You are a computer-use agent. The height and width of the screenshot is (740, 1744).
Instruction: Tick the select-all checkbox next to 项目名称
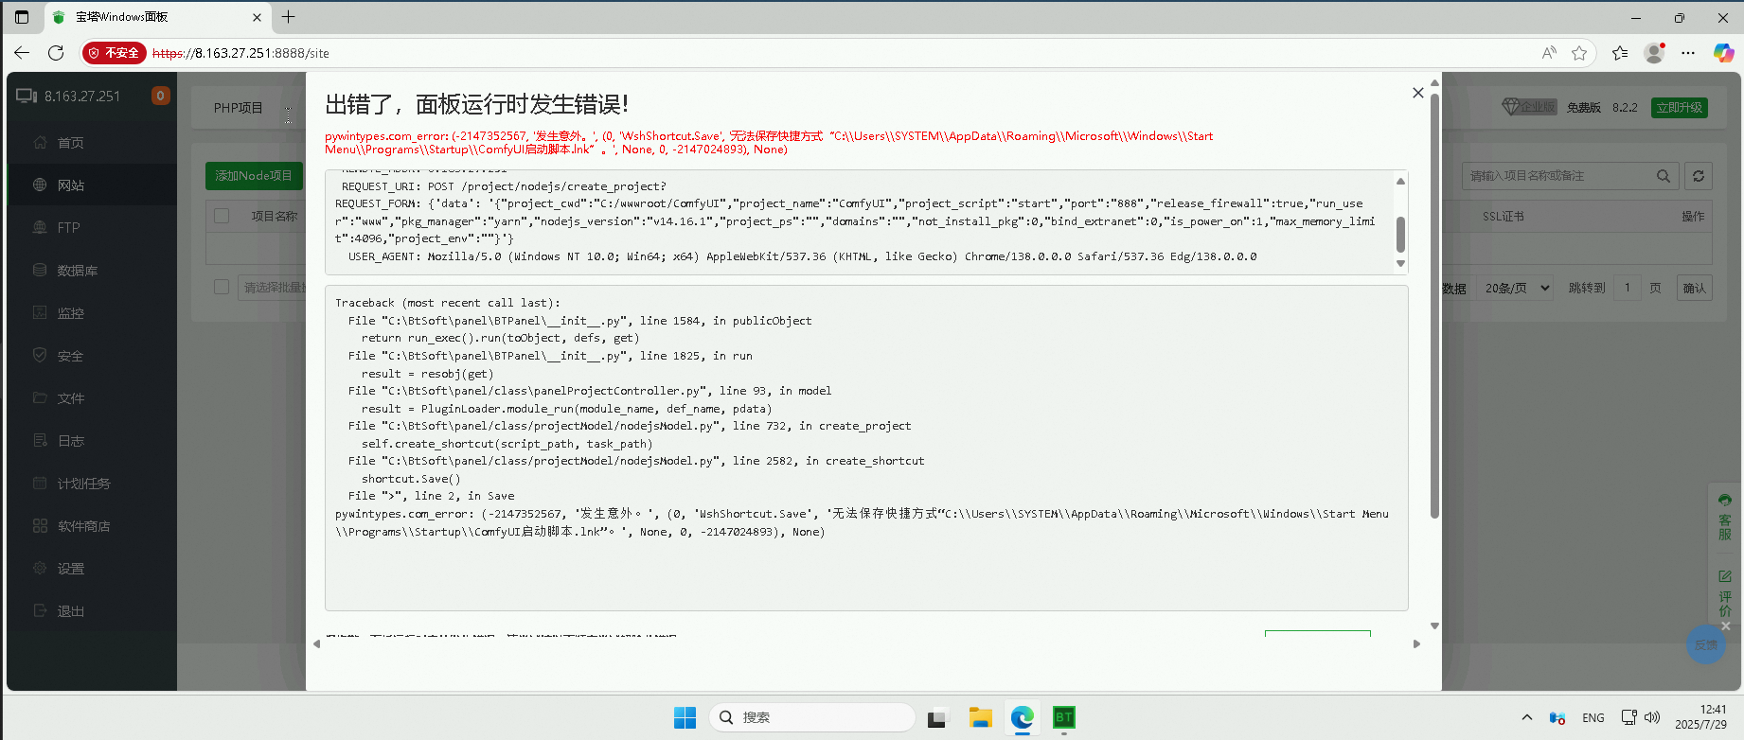click(x=222, y=216)
